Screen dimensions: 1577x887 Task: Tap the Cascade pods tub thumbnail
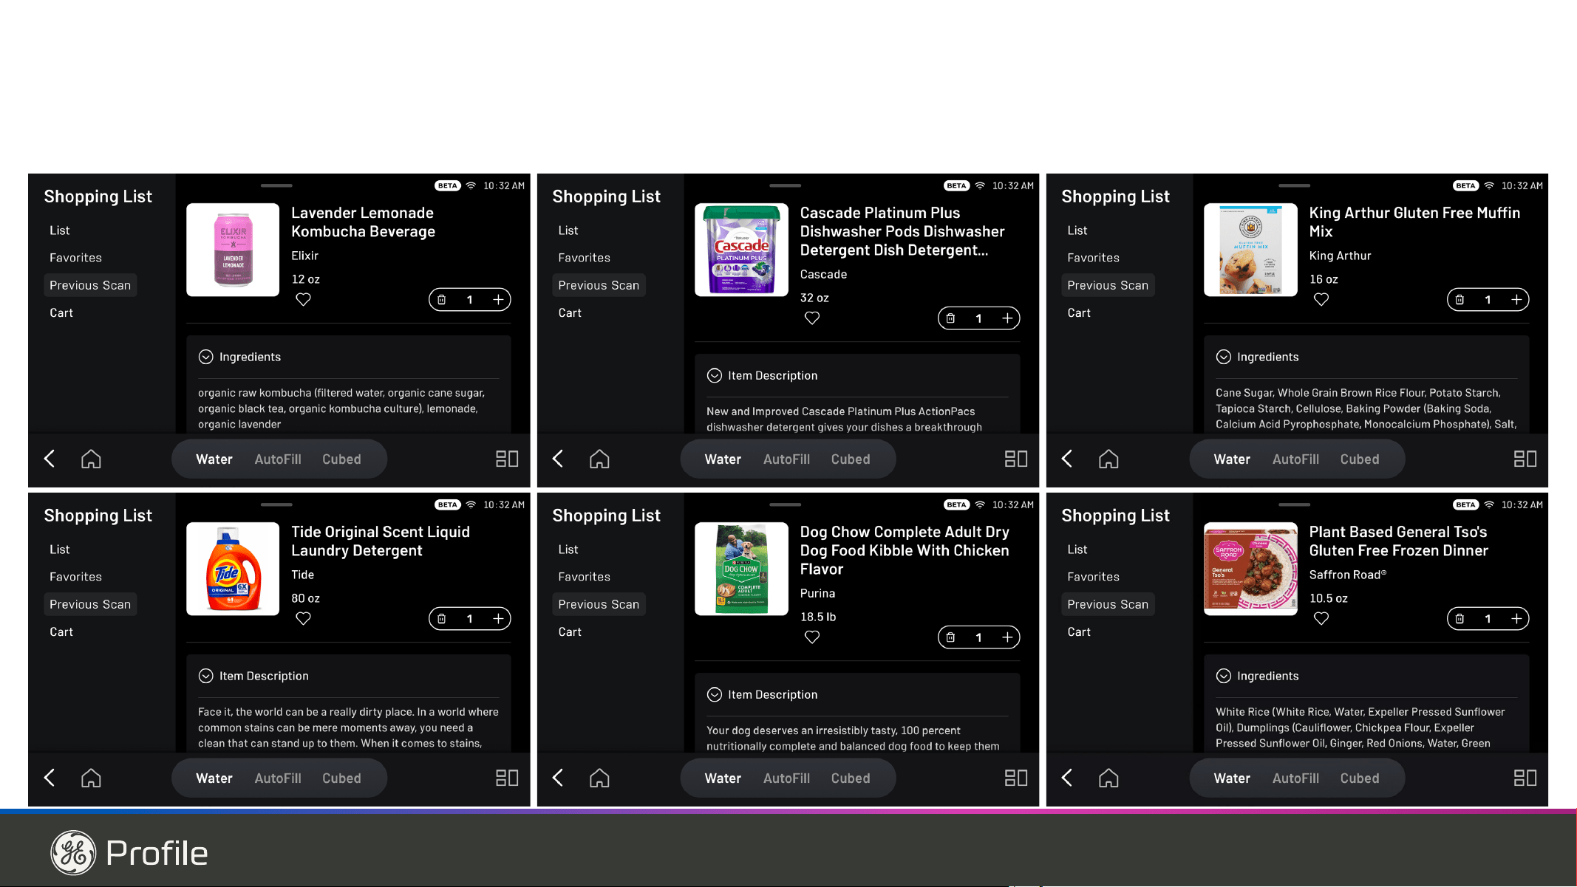point(741,250)
